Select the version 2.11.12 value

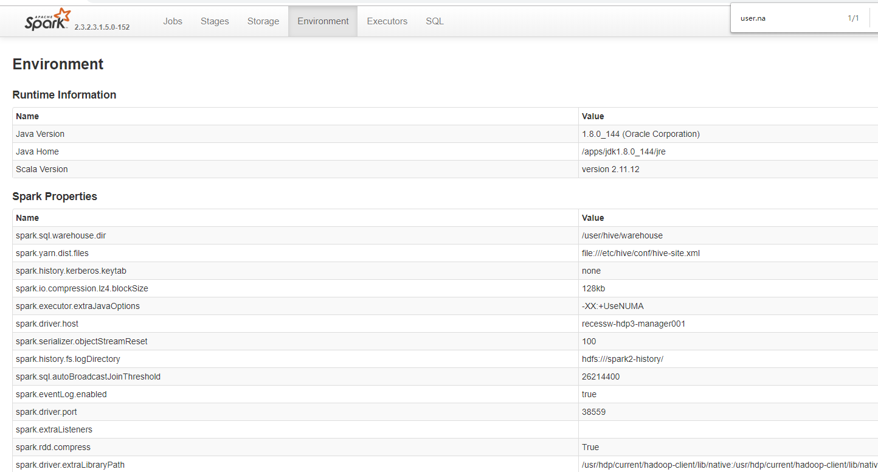click(x=610, y=169)
